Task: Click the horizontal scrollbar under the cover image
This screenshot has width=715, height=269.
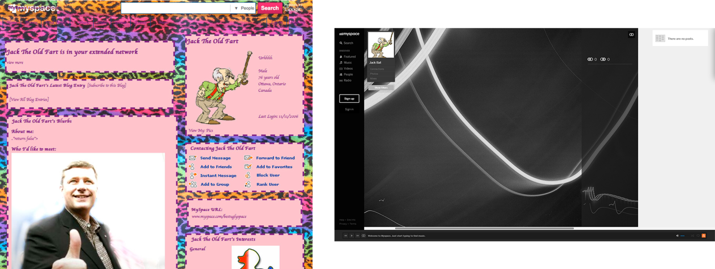Action: tap(484, 228)
